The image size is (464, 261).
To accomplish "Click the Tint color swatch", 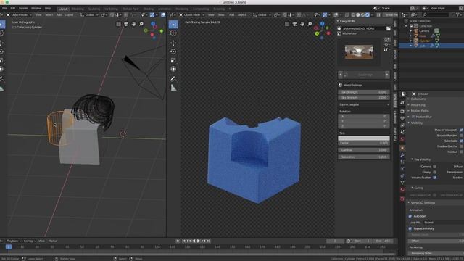I will point(364,138).
